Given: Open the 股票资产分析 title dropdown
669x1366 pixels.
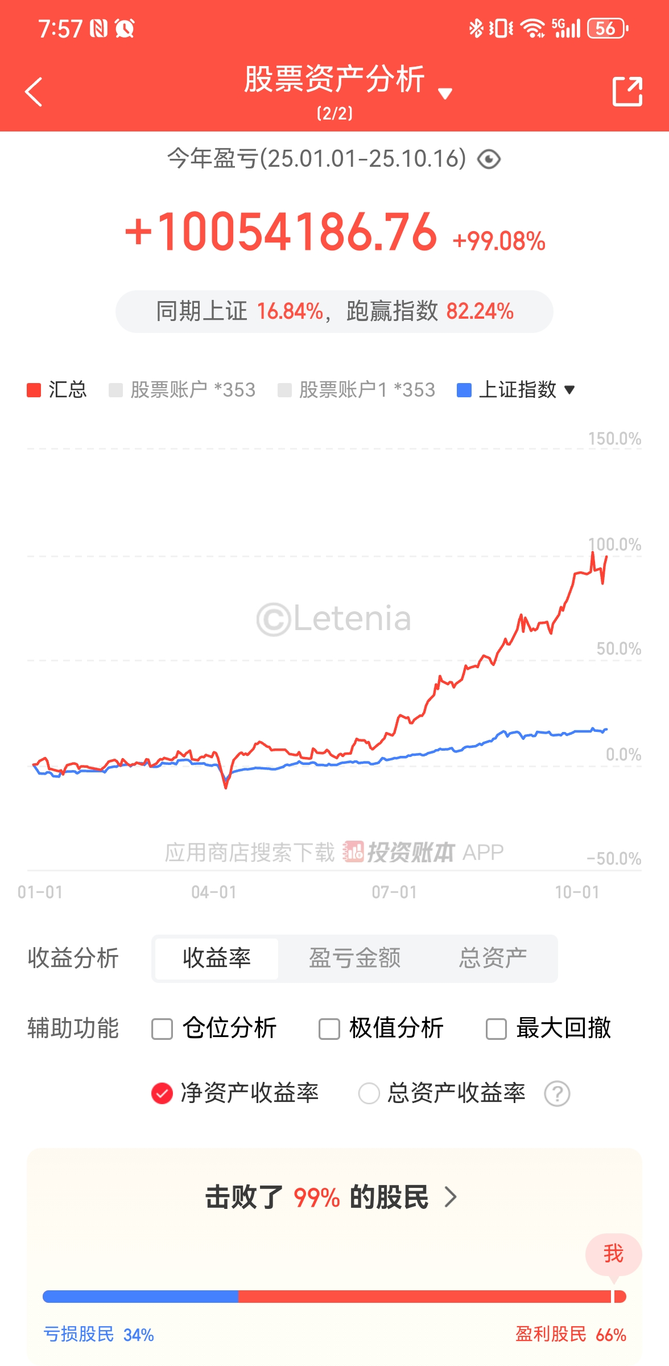Looking at the screenshot, I should coord(445,93).
